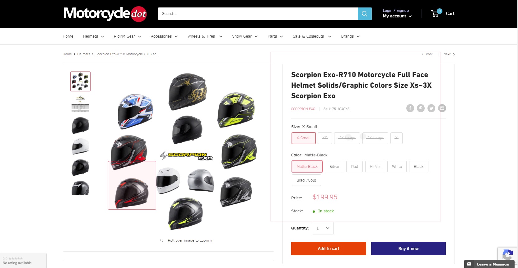Focus the search input field
Viewport: 518px width, 268px height.
258,14
